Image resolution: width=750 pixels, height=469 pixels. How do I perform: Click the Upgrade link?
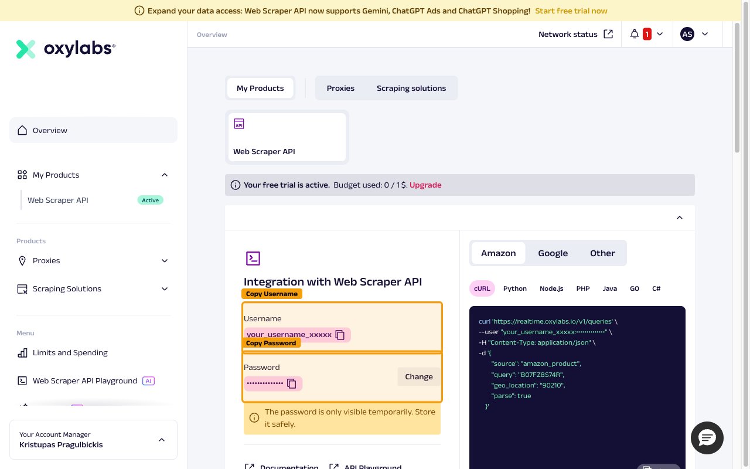[x=425, y=185]
